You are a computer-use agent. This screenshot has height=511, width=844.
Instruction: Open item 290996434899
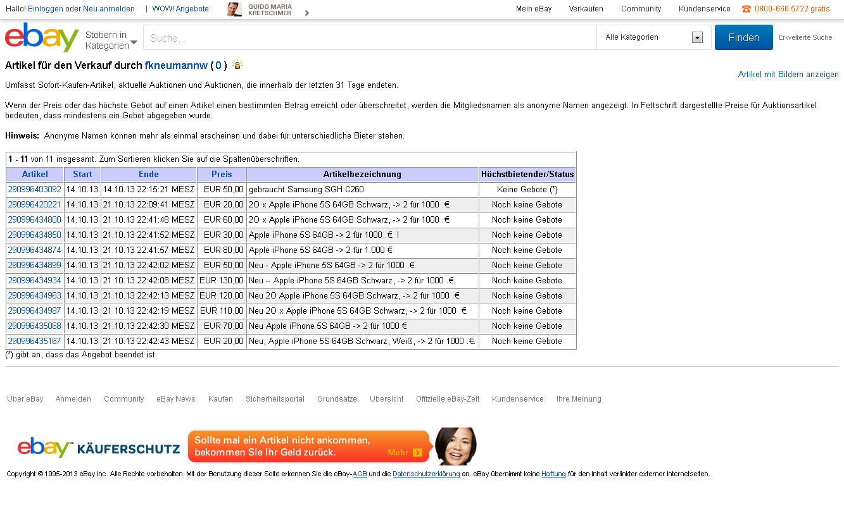coord(34,266)
